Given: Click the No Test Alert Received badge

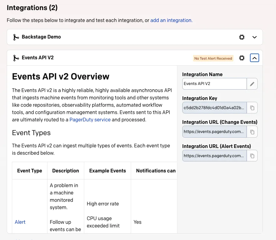Looking at the screenshot, I should [213, 58].
